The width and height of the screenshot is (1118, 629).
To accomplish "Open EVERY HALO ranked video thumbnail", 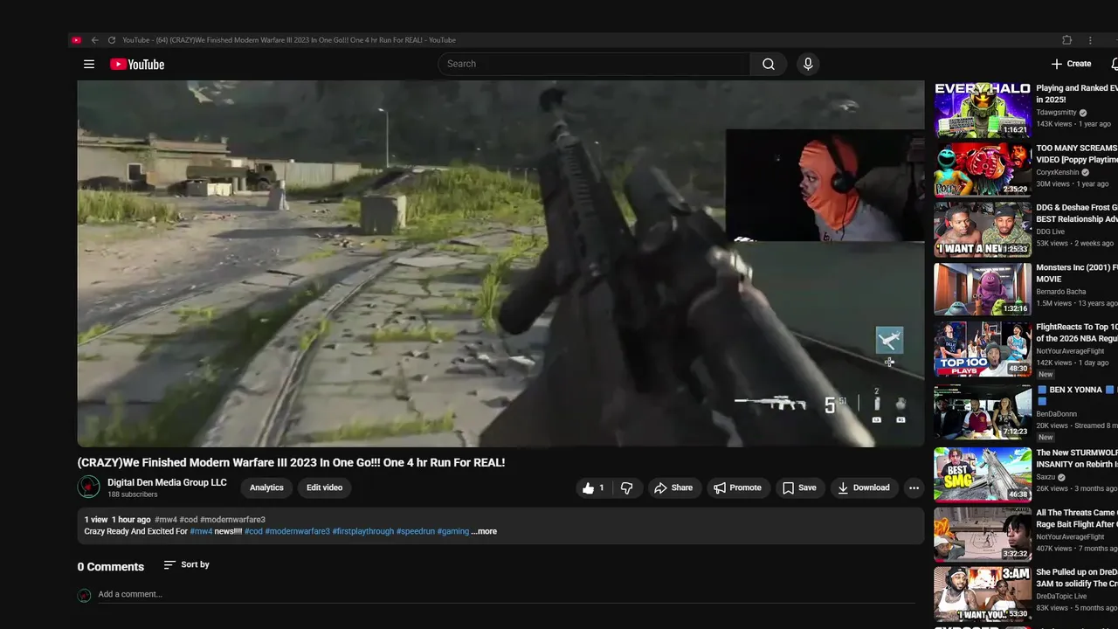I will (x=983, y=110).
